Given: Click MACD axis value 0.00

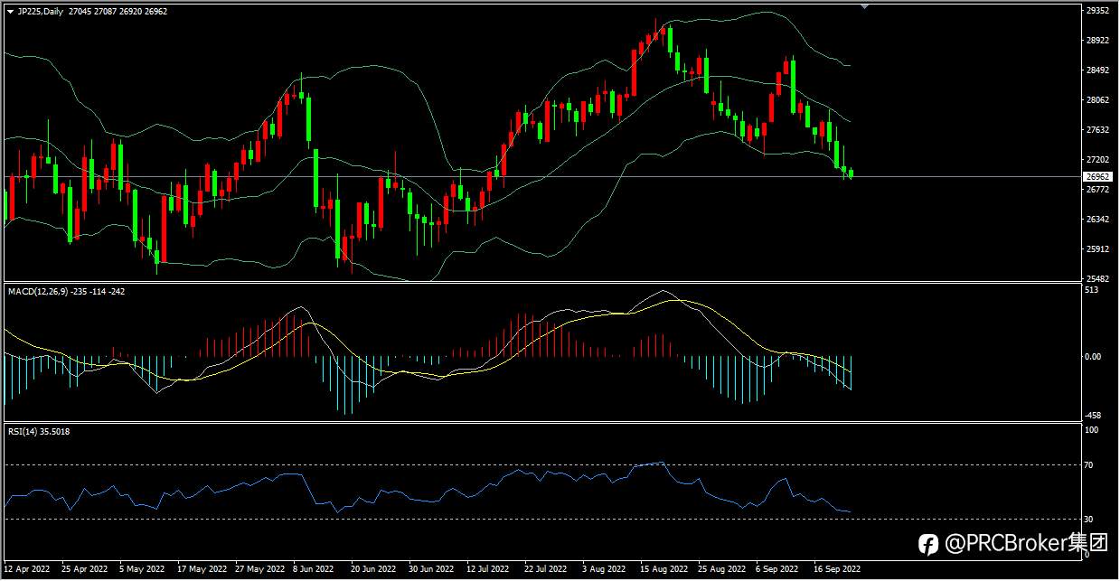Looking at the screenshot, I should pos(1093,357).
